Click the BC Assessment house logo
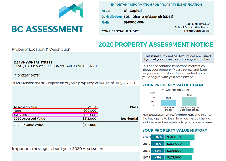The width and height of the screenshot is (226, 161). click(x=71, y=10)
